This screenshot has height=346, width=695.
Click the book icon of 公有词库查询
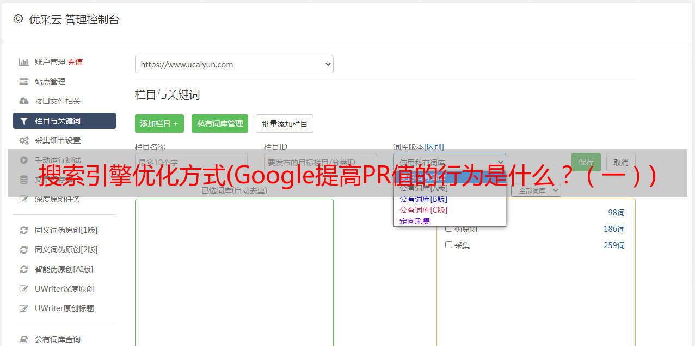(x=23, y=339)
